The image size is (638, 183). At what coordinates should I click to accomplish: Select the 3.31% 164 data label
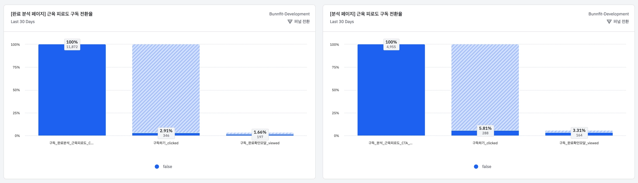click(579, 132)
